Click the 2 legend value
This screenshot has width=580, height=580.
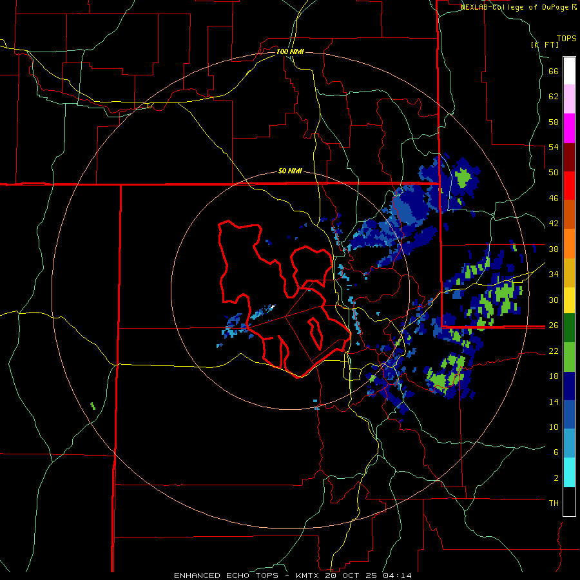556,478
